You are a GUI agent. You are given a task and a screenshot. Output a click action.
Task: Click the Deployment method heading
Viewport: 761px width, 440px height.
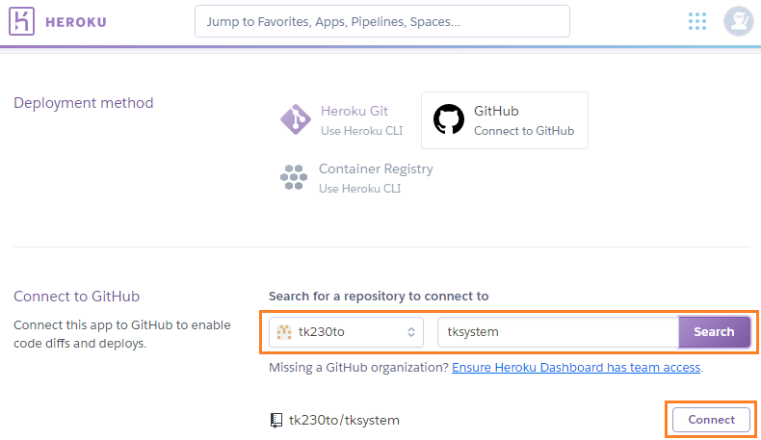coord(84,103)
